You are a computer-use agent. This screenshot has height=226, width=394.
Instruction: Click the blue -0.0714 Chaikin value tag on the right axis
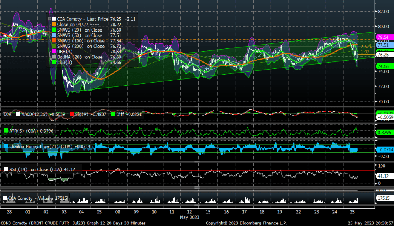click(385, 150)
